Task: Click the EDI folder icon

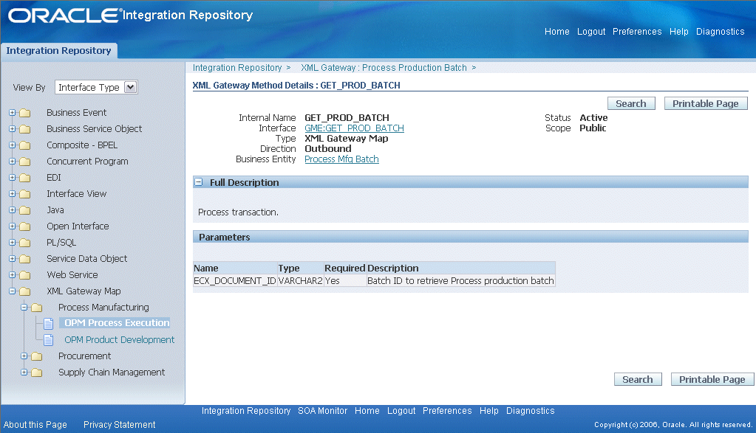Action: [x=25, y=178]
